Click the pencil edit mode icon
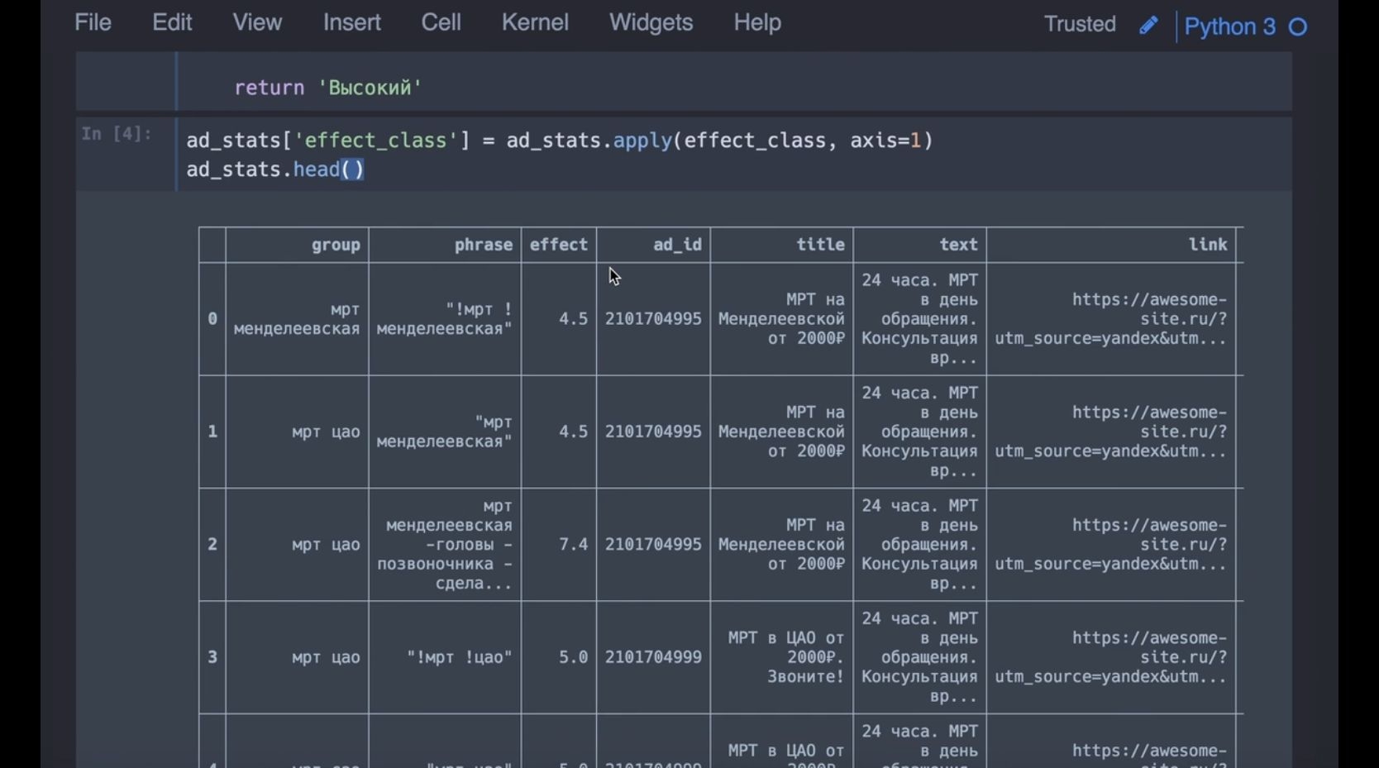1379x768 pixels. click(1148, 26)
